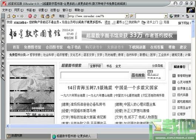Click the 图书搜索 button
Screen dimensions: 196x140
[x=138, y=75]
